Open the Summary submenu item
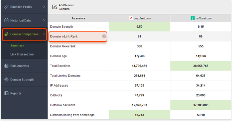The height and width of the screenshot is (121, 232). 17,45
